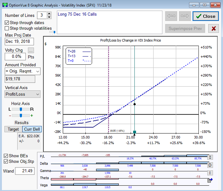Screen dimensions: 223x191
Task: Switch to the 'Curr Bell' results tab
Action: pyautogui.click(x=32, y=129)
